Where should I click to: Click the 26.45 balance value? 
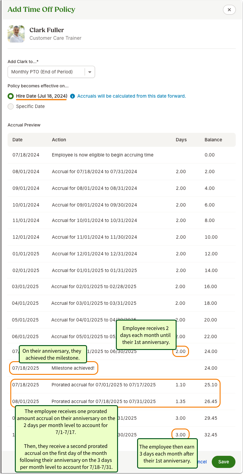[x=211, y=402]
